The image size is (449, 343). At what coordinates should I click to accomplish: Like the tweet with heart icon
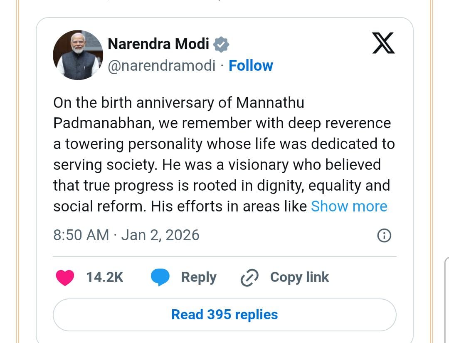point(64,278)
